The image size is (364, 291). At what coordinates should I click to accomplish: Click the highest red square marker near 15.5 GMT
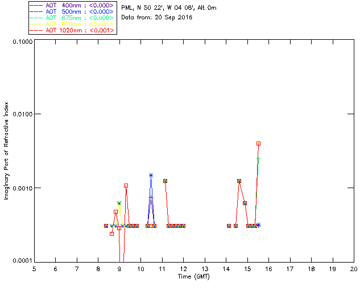pos(258,144)
